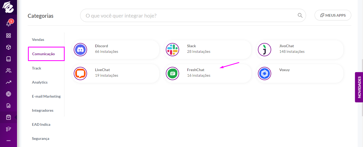Screen dimensions: 363x147
Task: Open the dashboard grid icon in sidebar
Action: (9, 36)
